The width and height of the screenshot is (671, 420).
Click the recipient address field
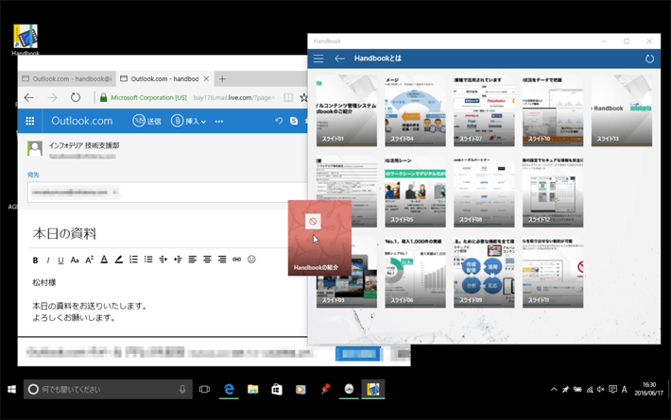pyautogui.click(x=167, y=193)
